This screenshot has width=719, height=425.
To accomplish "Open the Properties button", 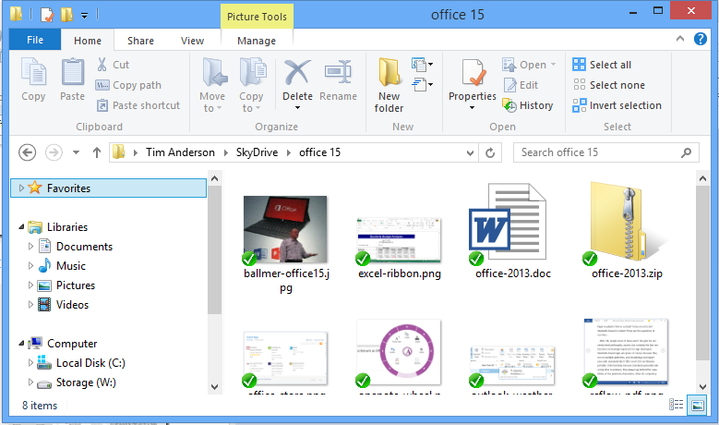I will coord(473,85).
